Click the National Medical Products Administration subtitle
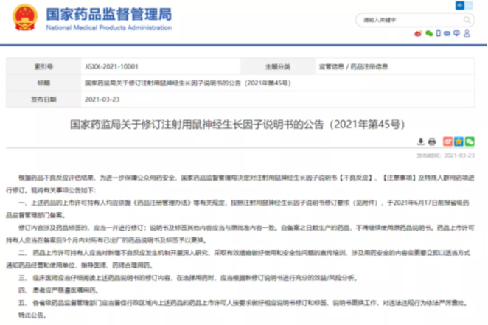The height and width of the screenshot is (325, 488). (109, 28)
